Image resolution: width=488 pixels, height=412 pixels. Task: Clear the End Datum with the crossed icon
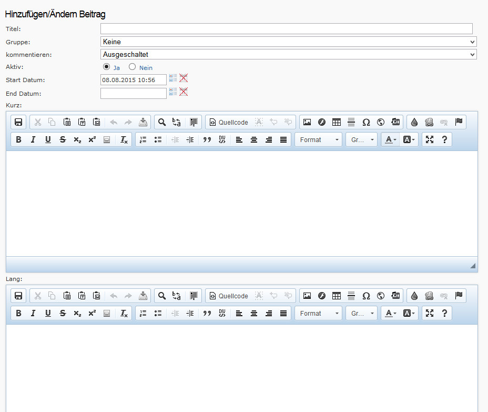[184, 92]
